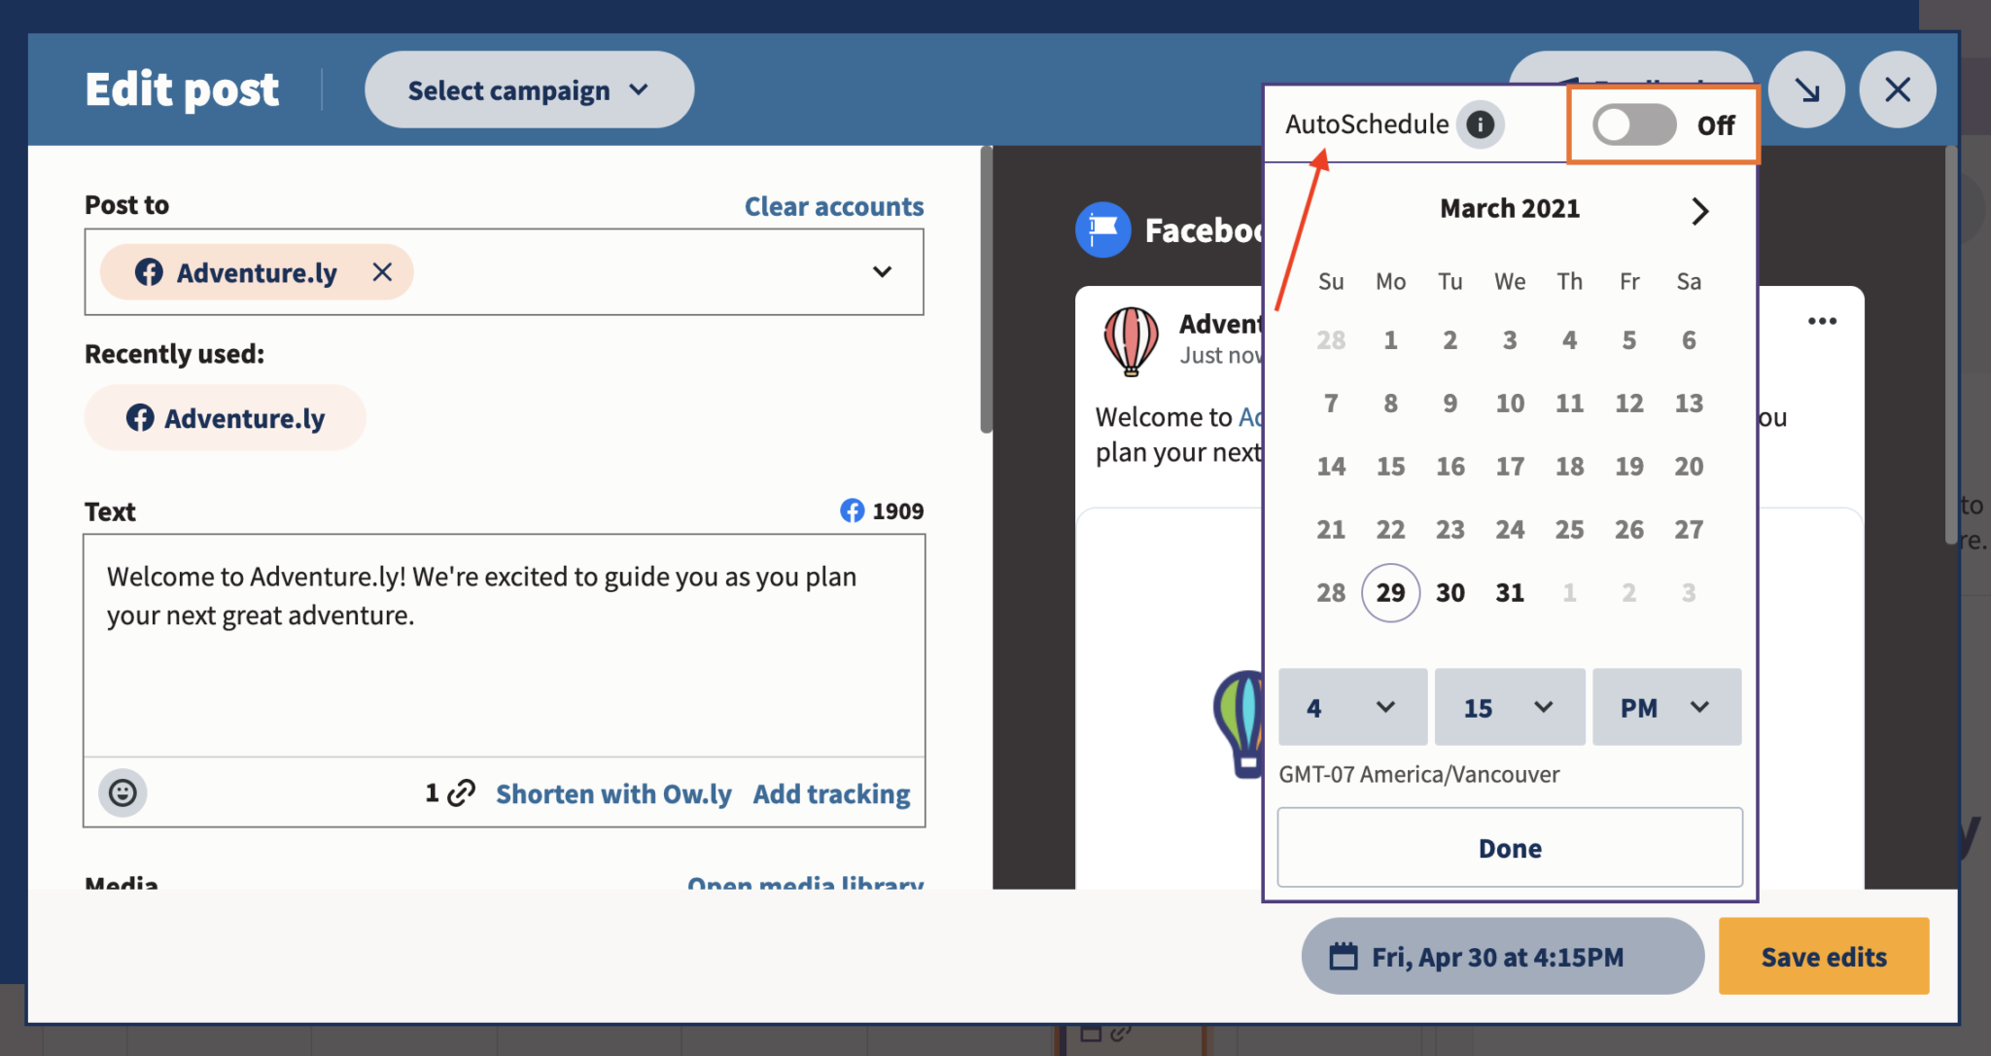Click the Facebook flag icon in the preview
The height and width of the screenshot is (1056, 1991).
(1103, 229)
